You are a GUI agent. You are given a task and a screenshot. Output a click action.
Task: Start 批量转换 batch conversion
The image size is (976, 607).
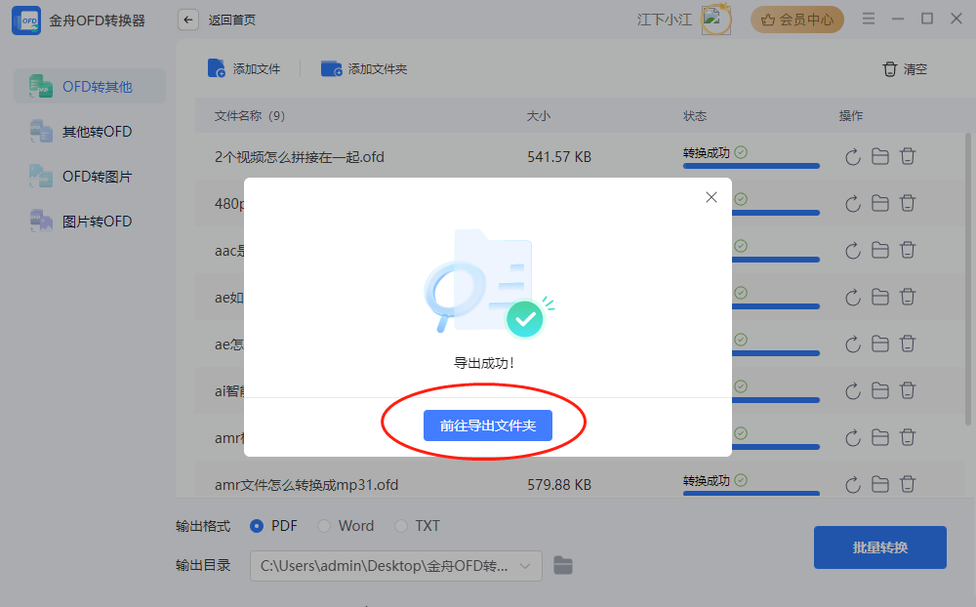point(879,547)
